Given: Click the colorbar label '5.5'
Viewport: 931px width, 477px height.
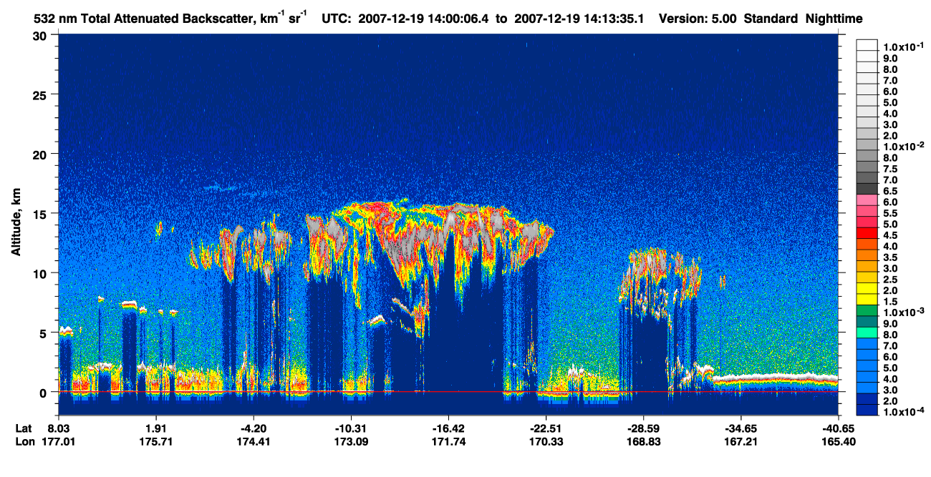Looking at the screenshot, I should tap(890, 213).
